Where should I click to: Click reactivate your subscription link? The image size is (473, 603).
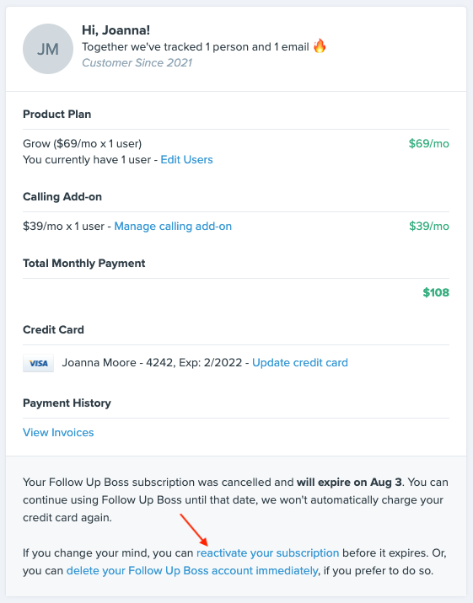tap(268, 553)
